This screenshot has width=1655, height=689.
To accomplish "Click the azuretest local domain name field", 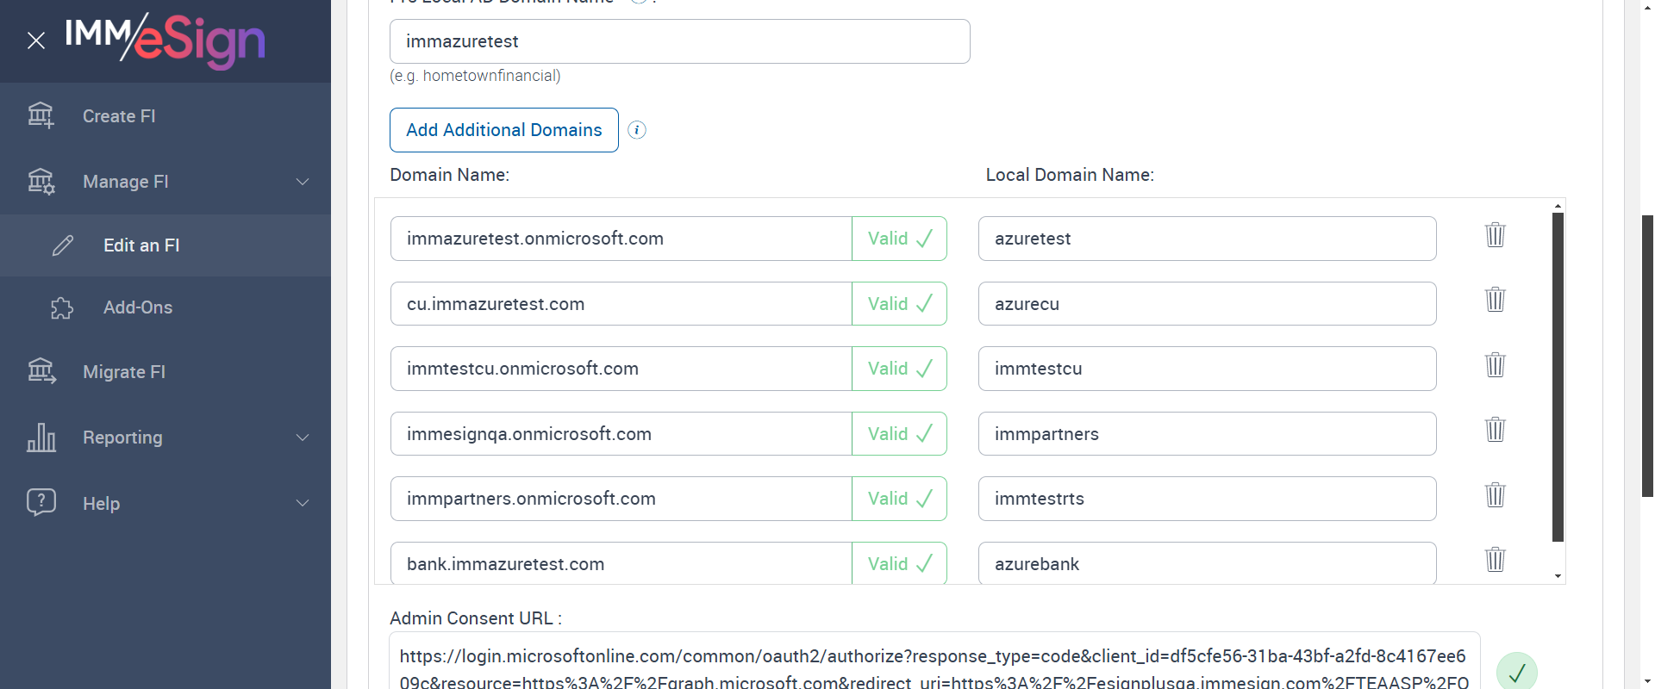I will click(1207, 239).
